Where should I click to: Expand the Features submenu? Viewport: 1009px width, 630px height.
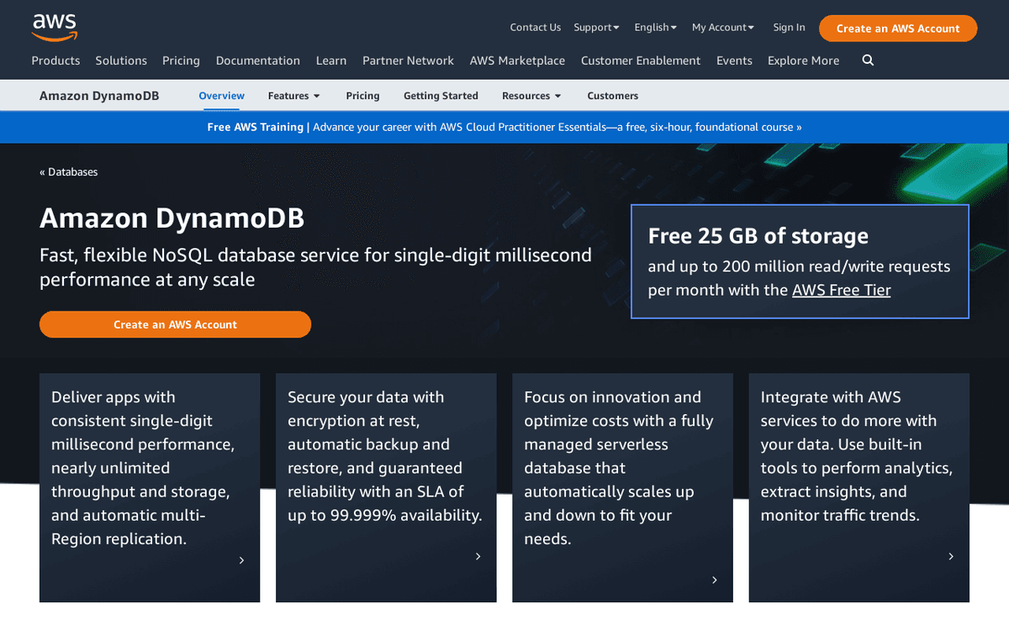293,96
